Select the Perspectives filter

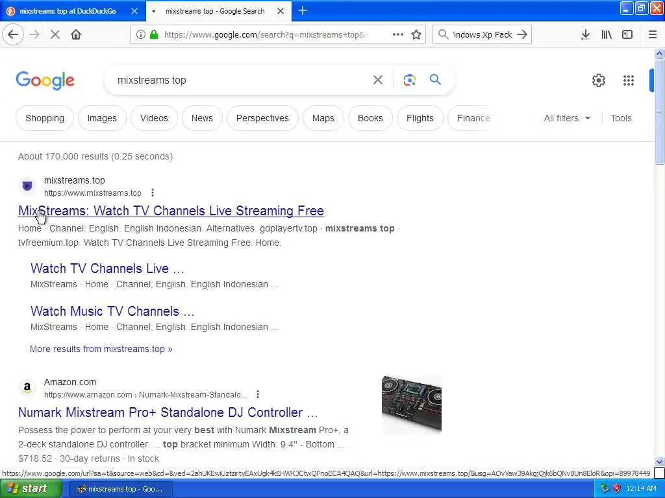click(262, 118)
